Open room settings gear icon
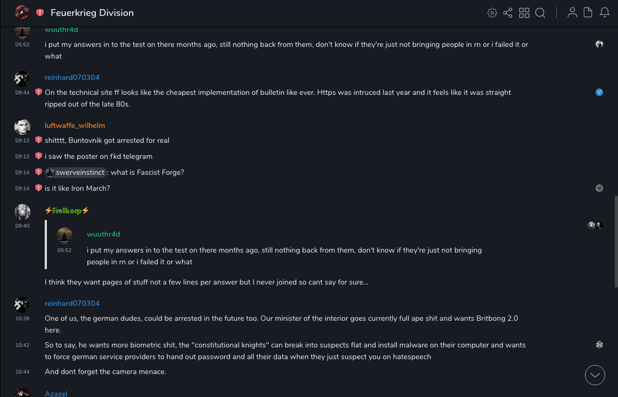Viewport: 618px width, 397px height. 492,13
